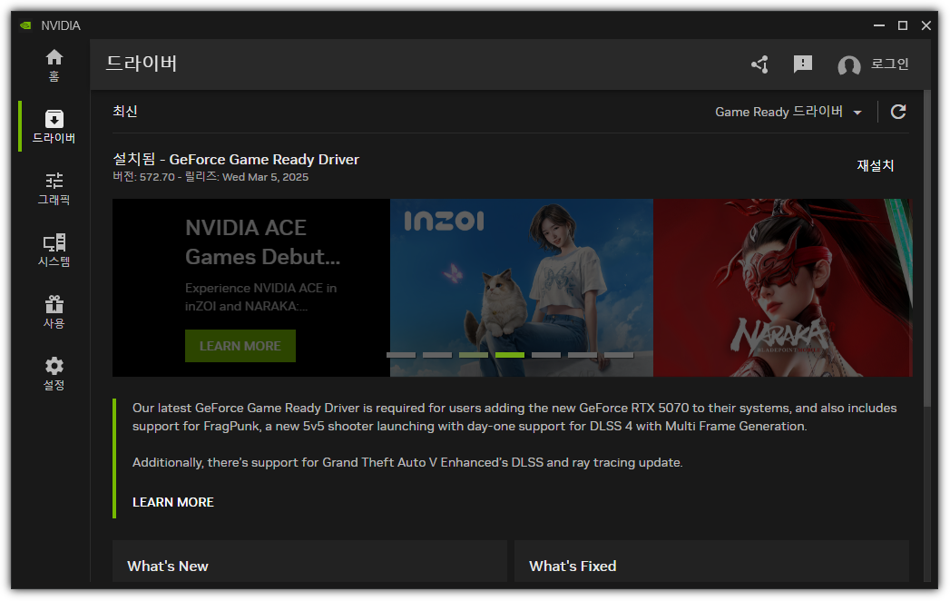Click the NARAKA banner image

click(783, 288)
